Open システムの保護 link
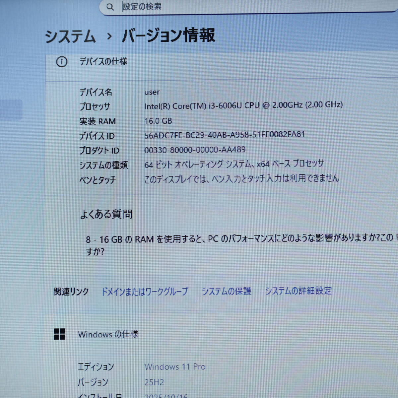Viewport: 398px width, 398px height. point(227,291)
